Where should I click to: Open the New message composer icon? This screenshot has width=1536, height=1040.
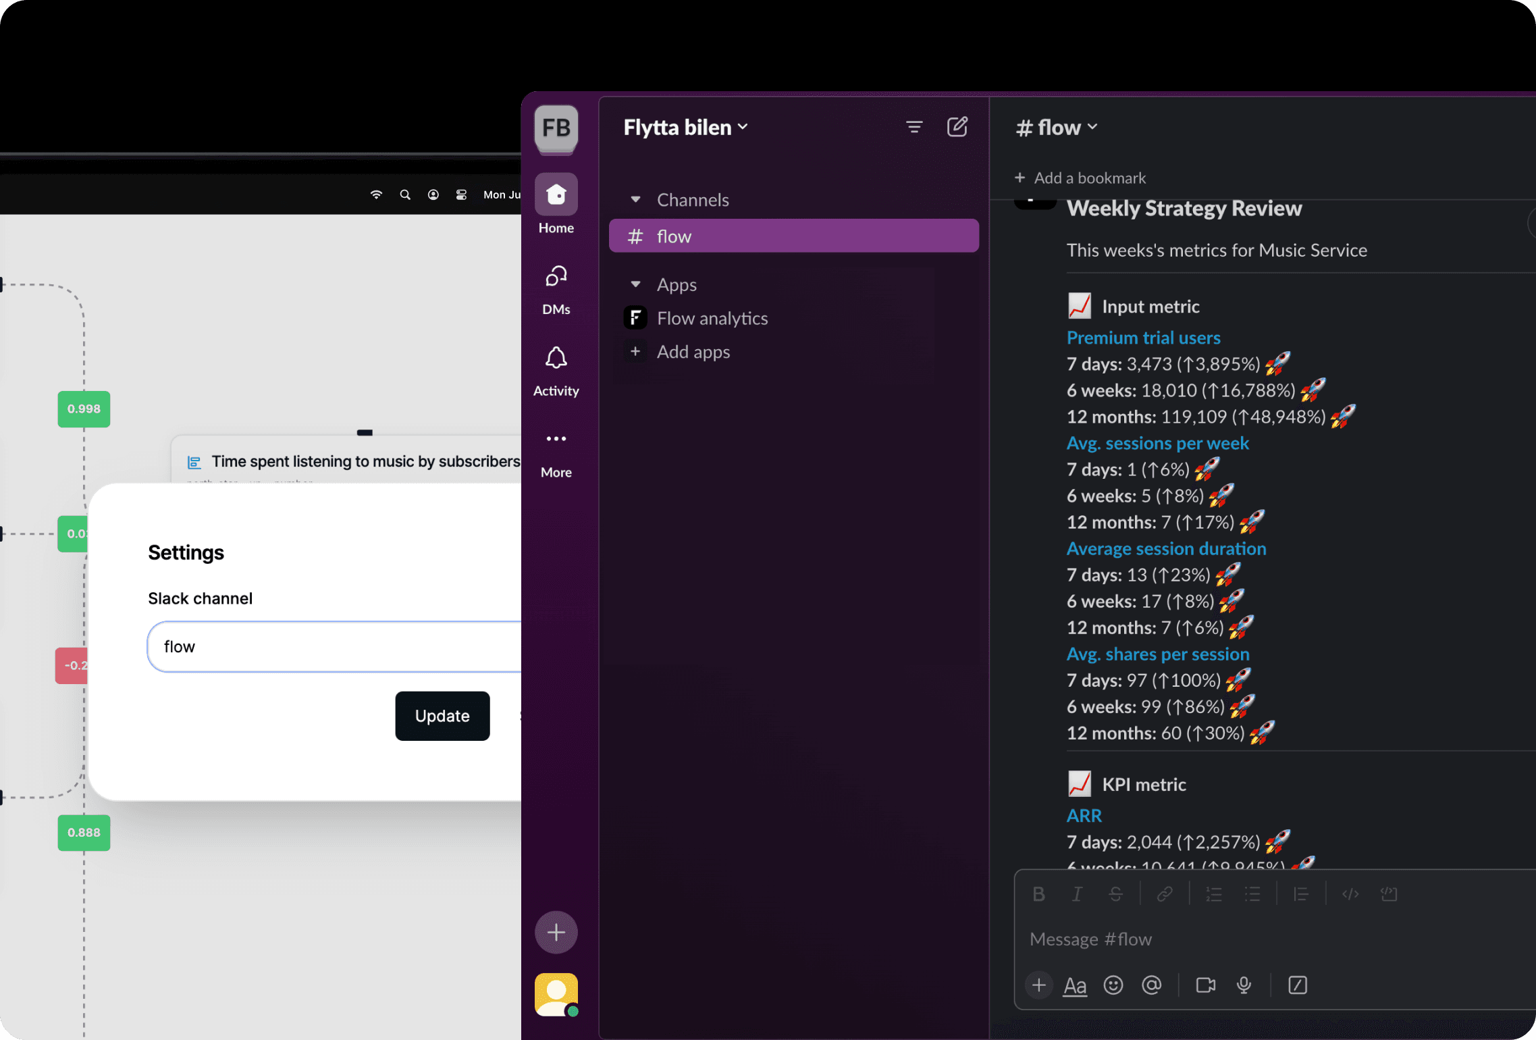coord(958,127)
